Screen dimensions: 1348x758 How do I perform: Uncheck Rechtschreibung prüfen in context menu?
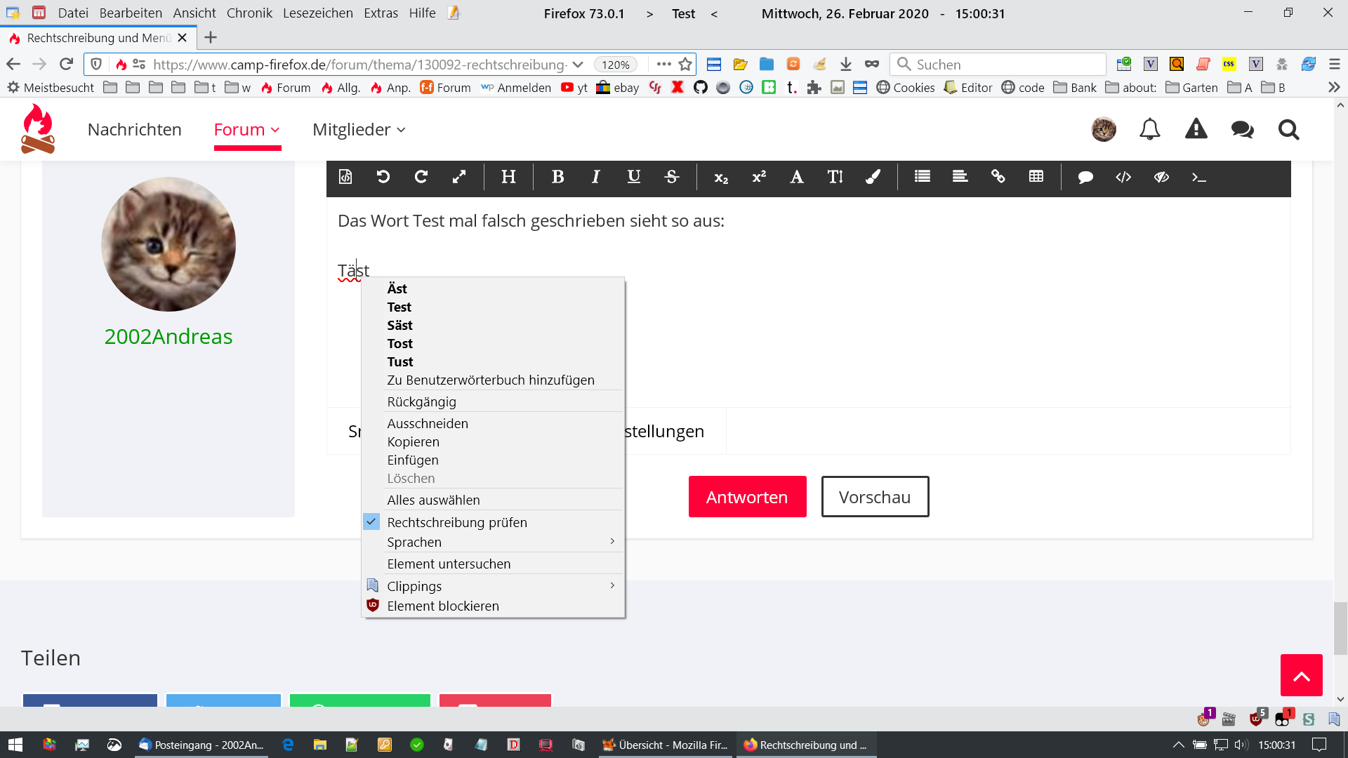tap(456, 522)
